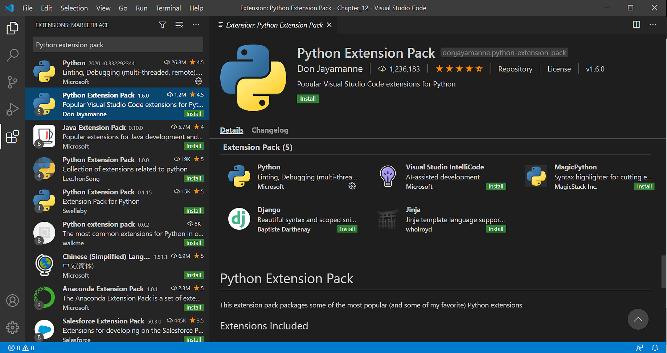Open the Accounts icon
Viewport: 667px width, 353px height.
[12, 300]
